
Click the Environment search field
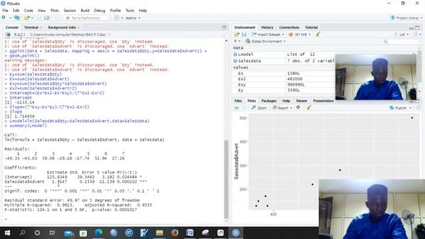tap(400, 41)
